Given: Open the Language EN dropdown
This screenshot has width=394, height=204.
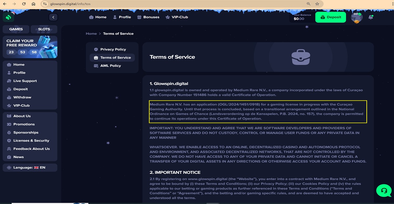Looking at the screenshot, I should pos(30,168).
